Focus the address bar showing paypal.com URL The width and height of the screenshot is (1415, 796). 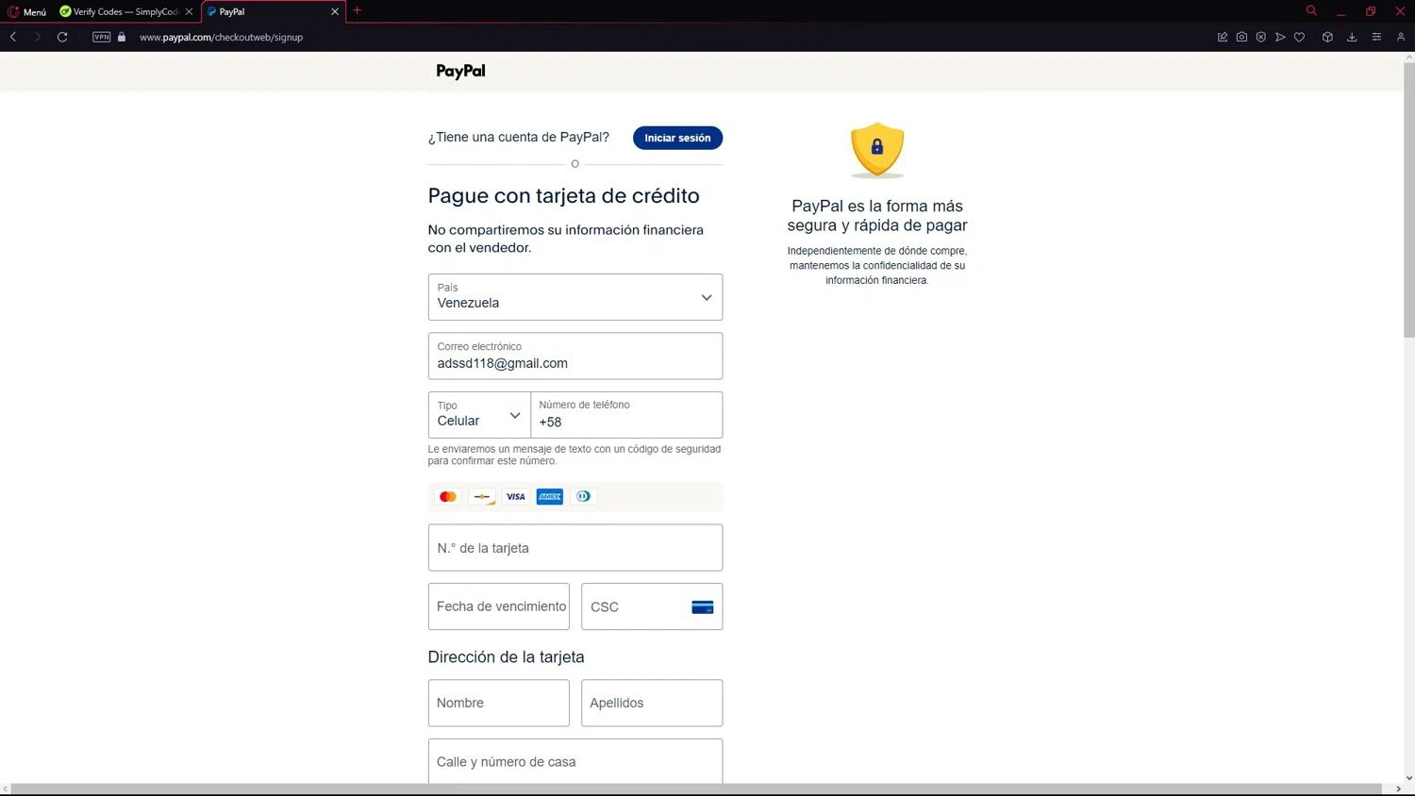click(x=221, y=37)
